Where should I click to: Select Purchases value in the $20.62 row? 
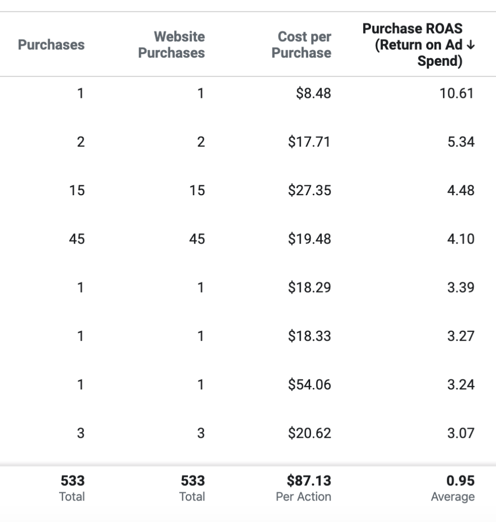coord(81,433)
